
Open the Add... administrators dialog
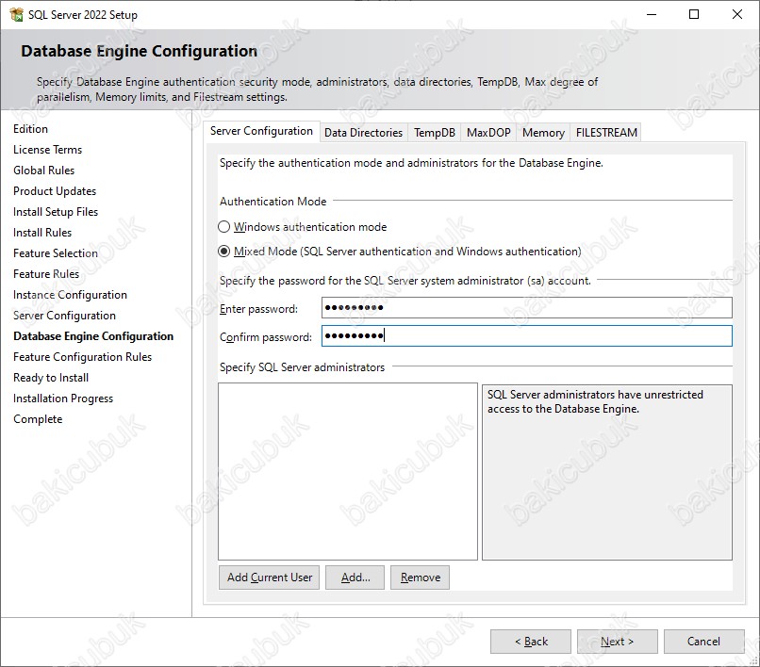[x=355, y=578]
